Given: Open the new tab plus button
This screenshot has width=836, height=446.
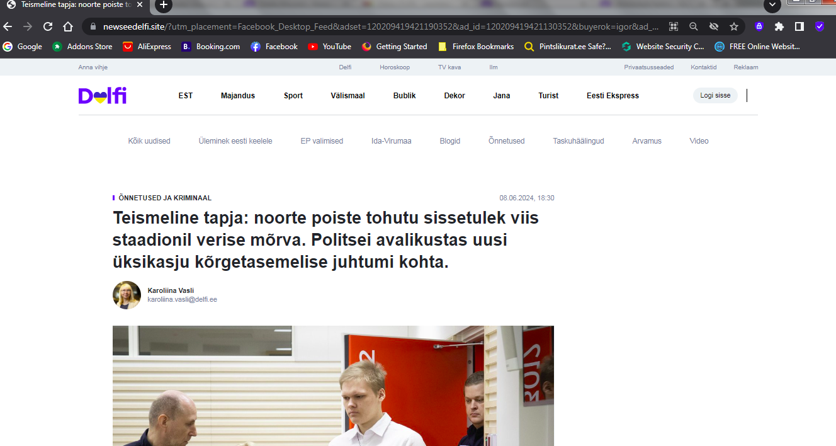Looking at the screenshot, I should pos(163,5).
